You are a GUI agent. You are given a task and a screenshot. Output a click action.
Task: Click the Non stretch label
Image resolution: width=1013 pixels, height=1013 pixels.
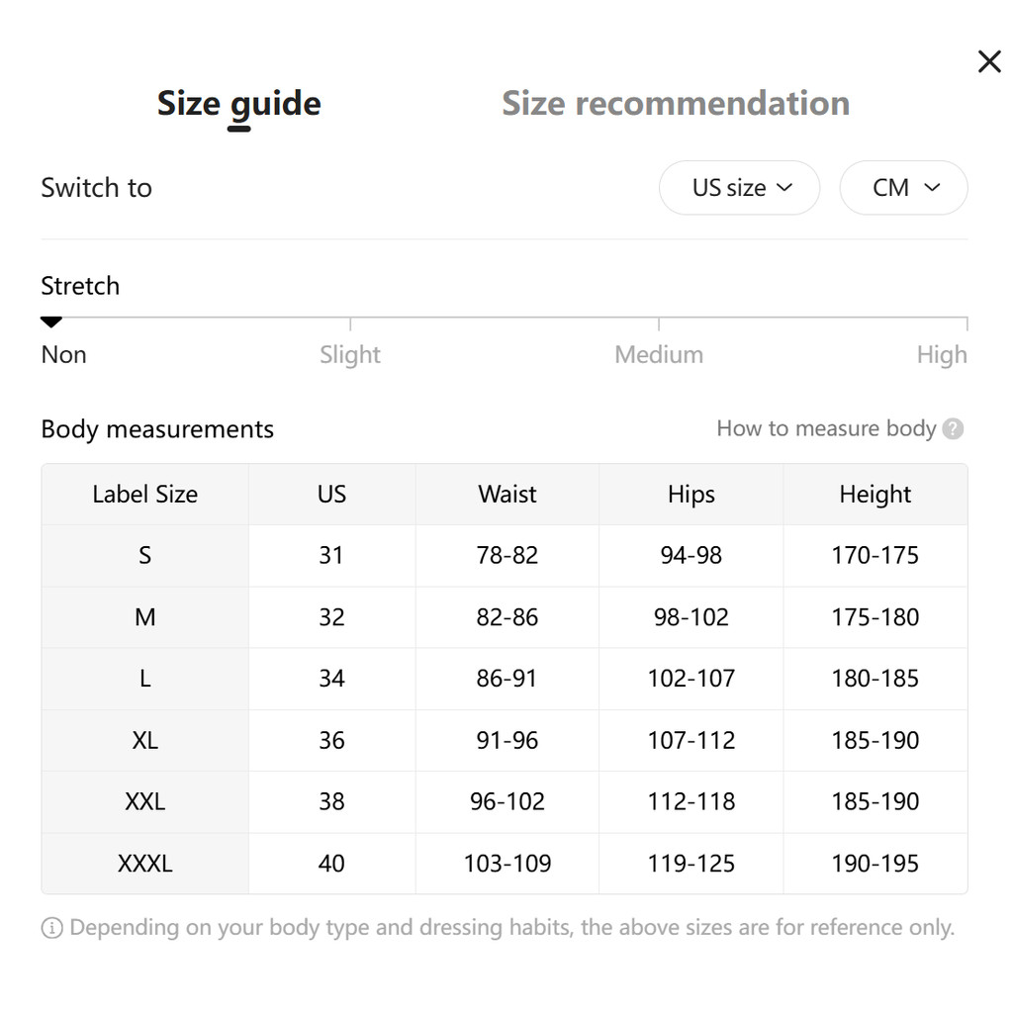tap(63, 354)
